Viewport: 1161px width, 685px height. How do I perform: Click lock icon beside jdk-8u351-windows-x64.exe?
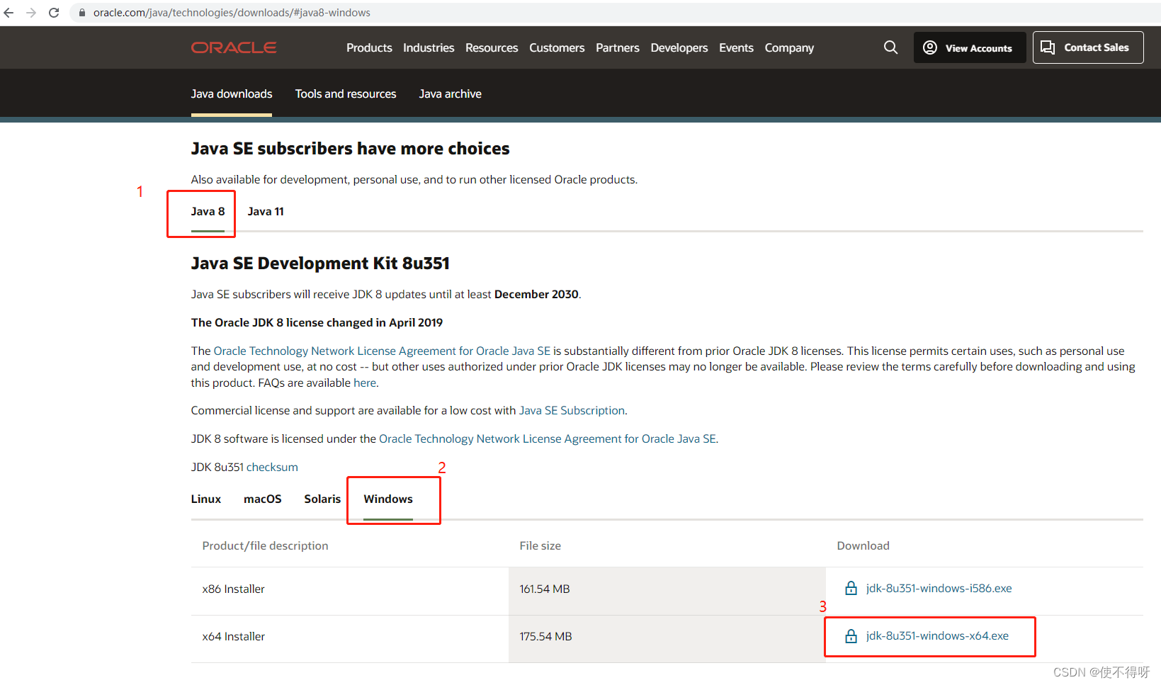tap(851, 636)
